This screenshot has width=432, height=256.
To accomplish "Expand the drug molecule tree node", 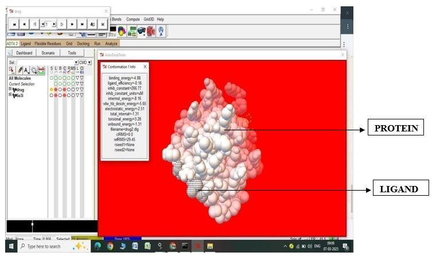I will 10,90.
